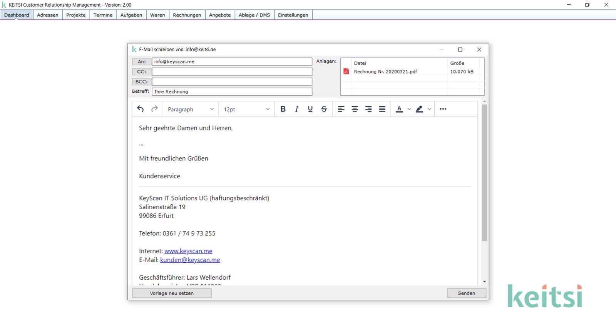This screenshot has height=330, width=616.
Task: Center align the text
Action: [x=355, y=109]
